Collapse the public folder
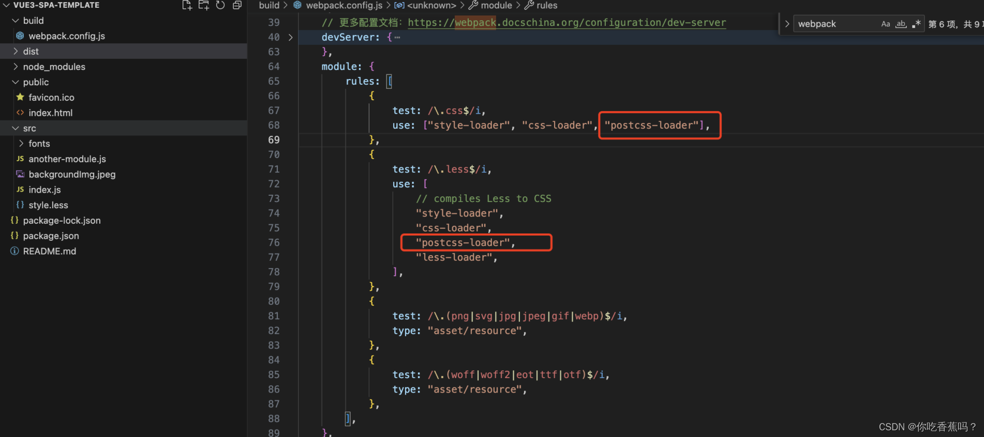This screenshot has height=437, width=984. pyautogui.click(x=16, y=82)
